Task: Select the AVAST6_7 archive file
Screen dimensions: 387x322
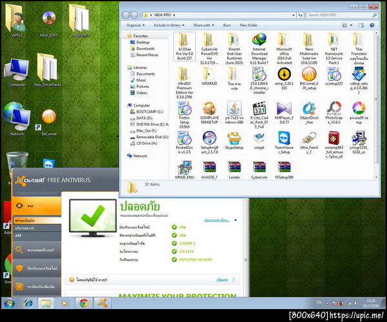Action: [x=209, y=170]
